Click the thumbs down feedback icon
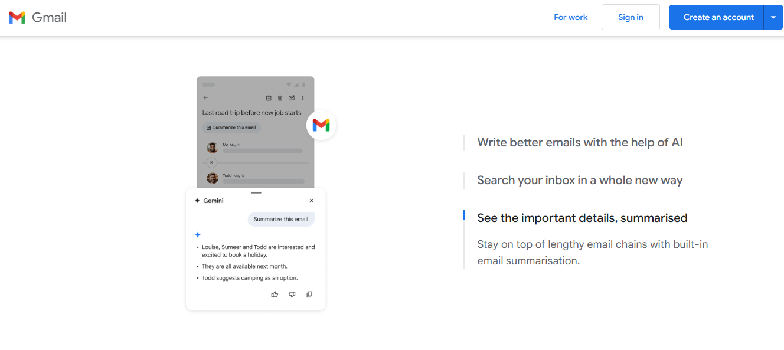The width and height of the screenshot is (784, 350). pyautogui.click(x=292, y=294)
